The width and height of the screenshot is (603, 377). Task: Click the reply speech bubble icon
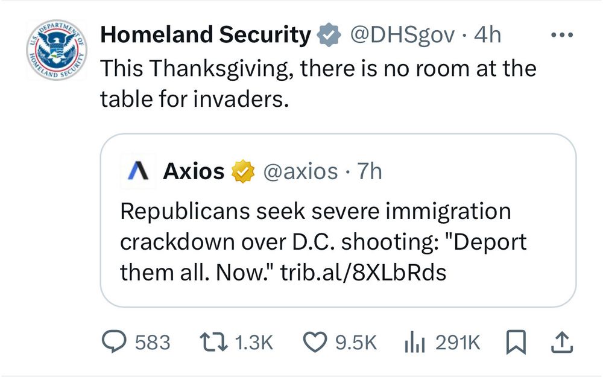(x=113, y=343)
